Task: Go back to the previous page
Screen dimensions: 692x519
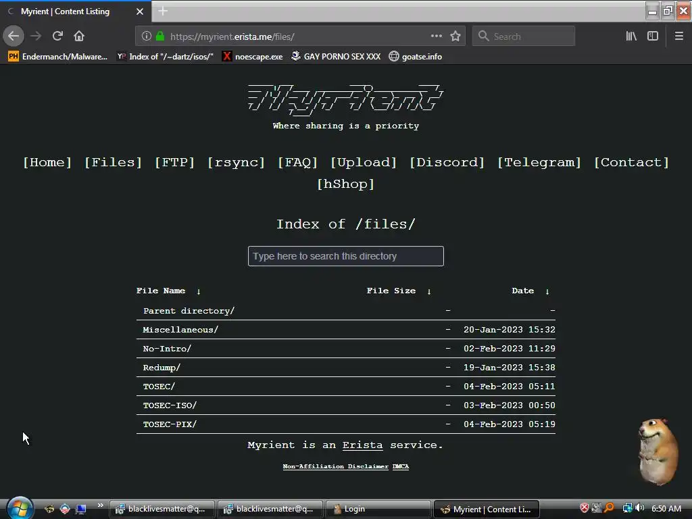Action: point(14,36)
